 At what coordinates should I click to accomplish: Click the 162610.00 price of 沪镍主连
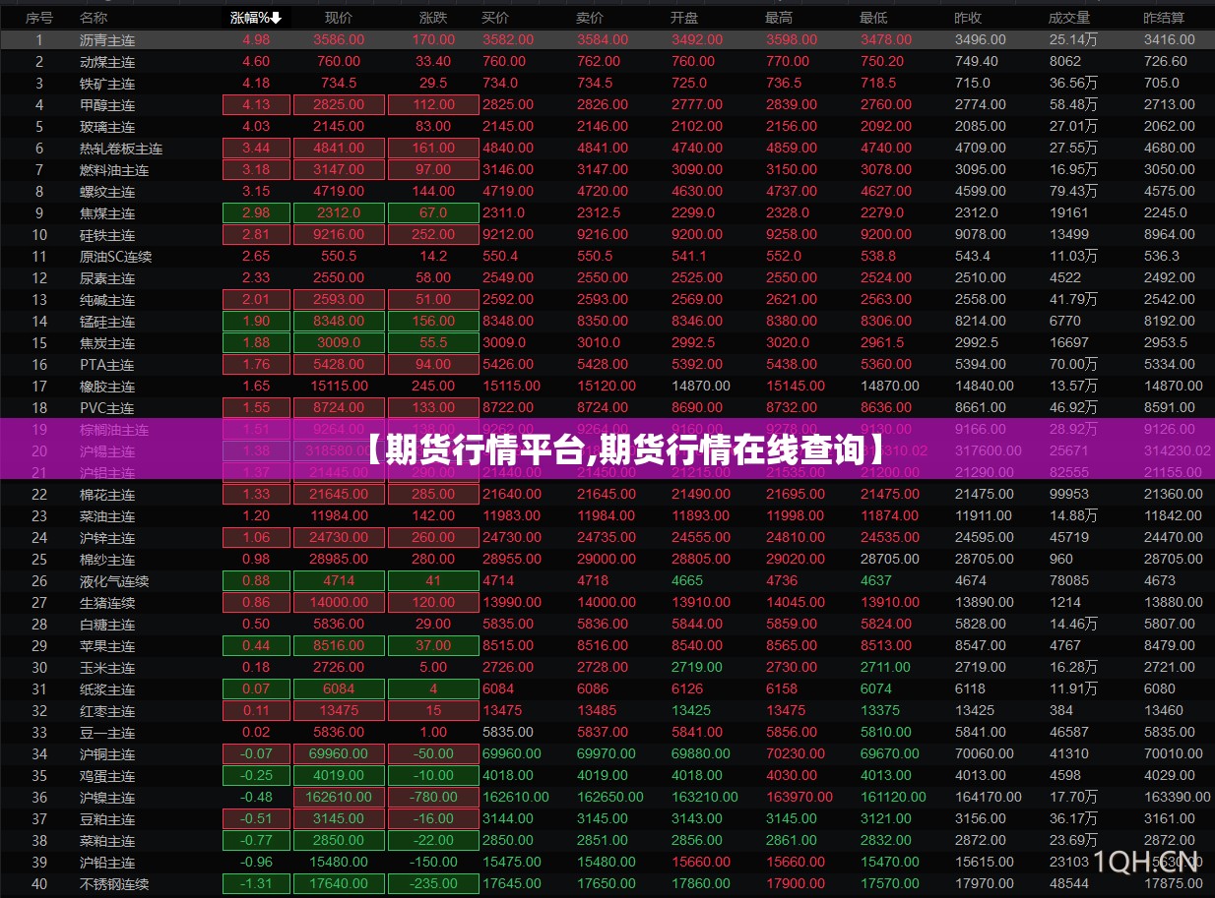[x=339, y=798]
